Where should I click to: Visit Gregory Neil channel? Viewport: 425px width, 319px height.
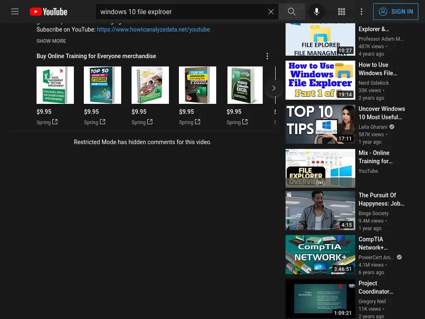[372, 302]
